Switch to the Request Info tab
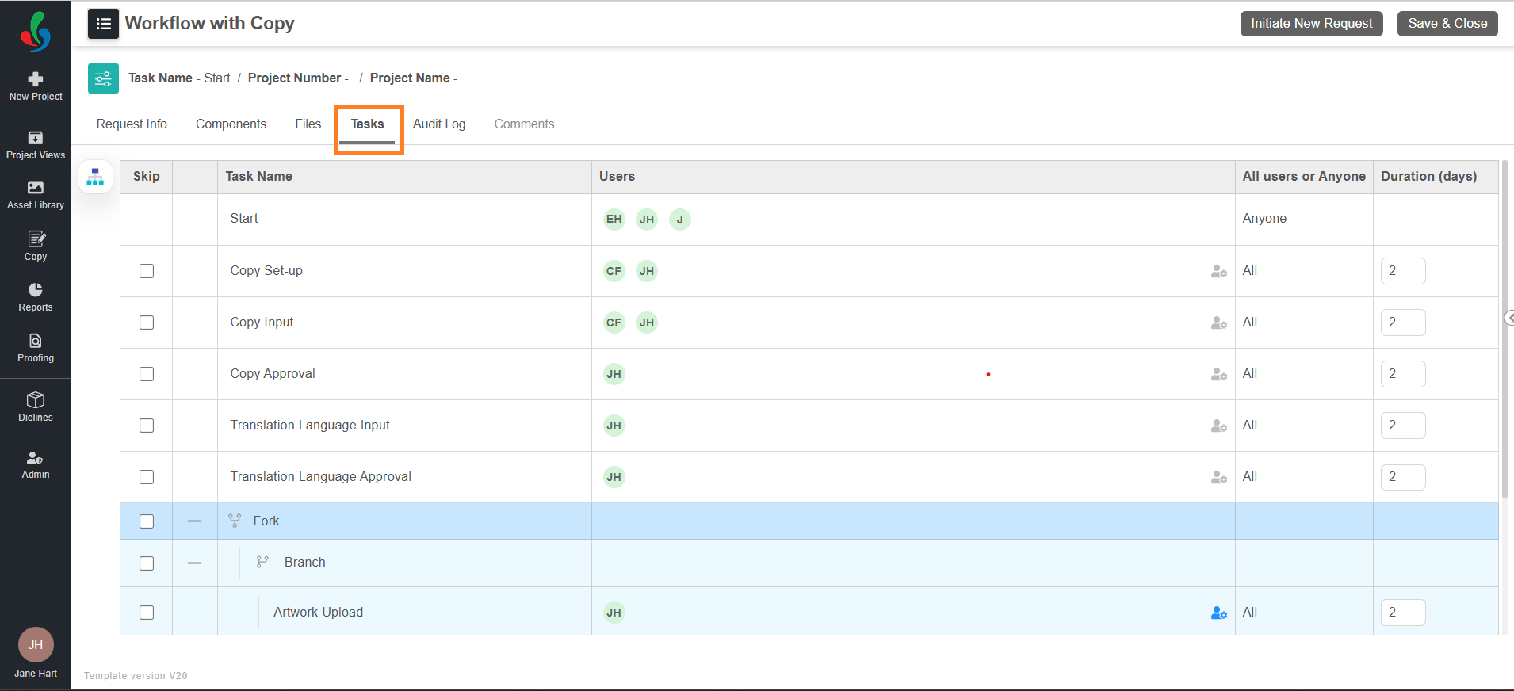 point(132,124)
